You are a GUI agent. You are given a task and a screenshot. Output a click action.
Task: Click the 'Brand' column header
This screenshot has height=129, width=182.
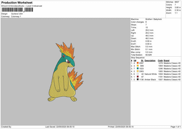[167, 61]
